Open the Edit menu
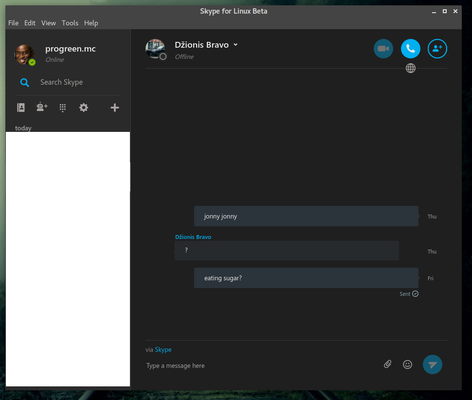Image resolution: width=472 pixels, height=400 pixels. [30, 23]
